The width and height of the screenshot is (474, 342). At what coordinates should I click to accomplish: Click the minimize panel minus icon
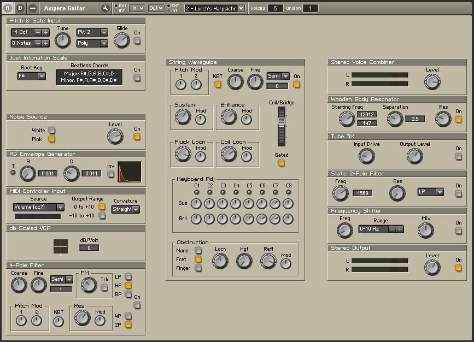tap(33, 8)
